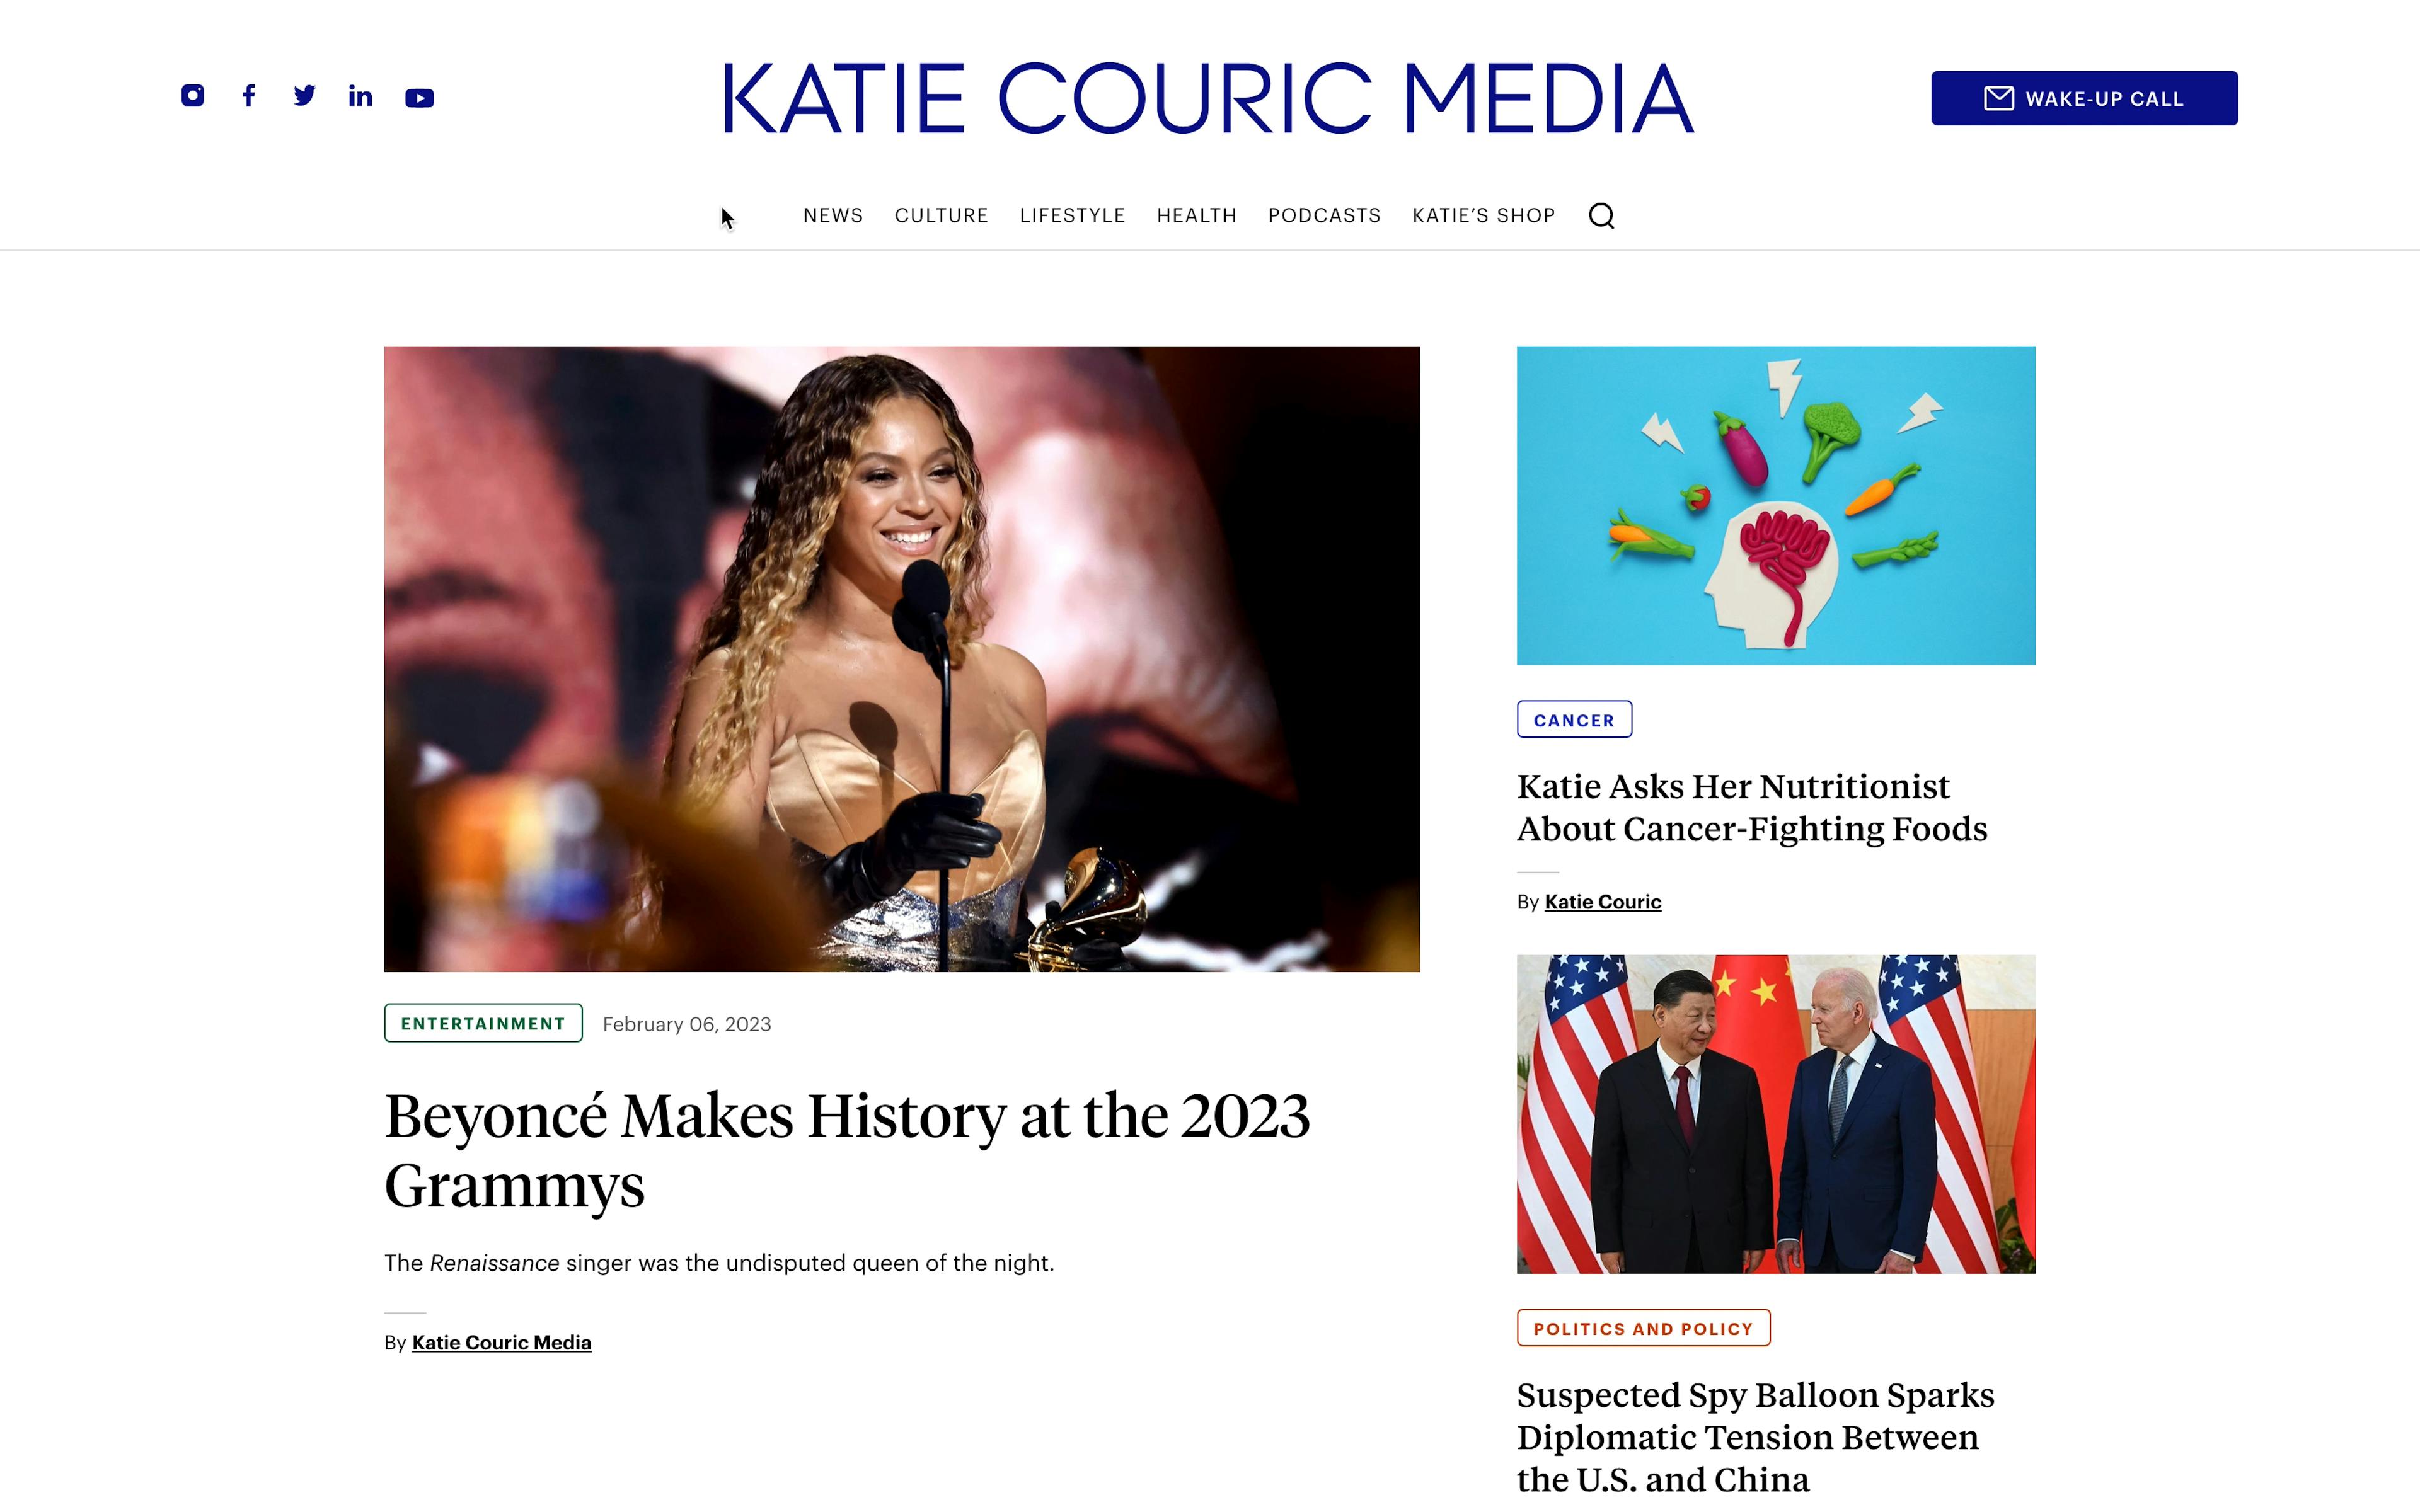The image size is (2420, 1512).
Task: Open the cancer-fighting foods article thumbnail
Action: coord(1775,506)
